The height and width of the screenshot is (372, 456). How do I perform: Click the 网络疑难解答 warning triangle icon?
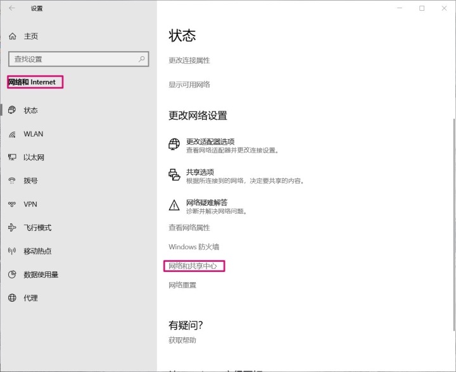click(x=174, y=205)
